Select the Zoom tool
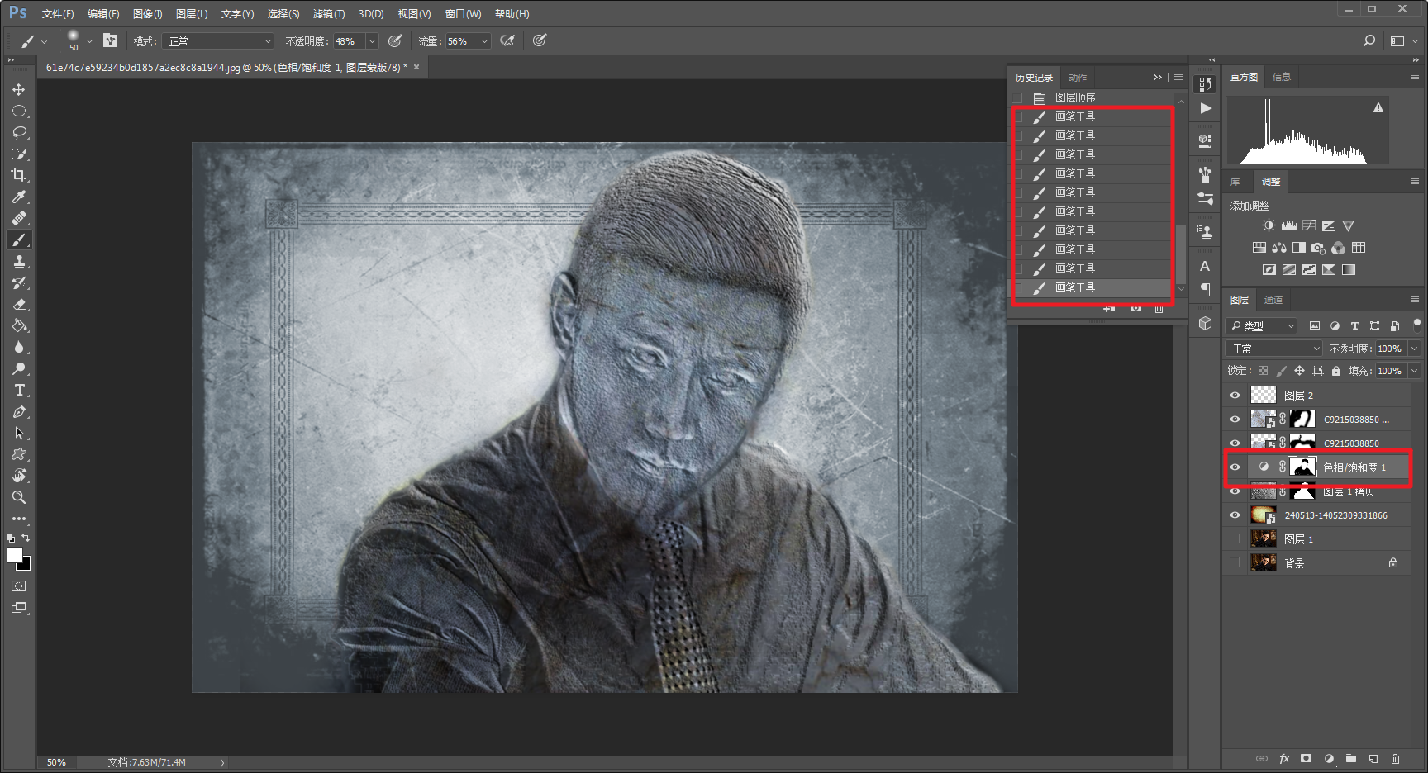The width and height of the screenshot is (1428, 773). (19, 497)
